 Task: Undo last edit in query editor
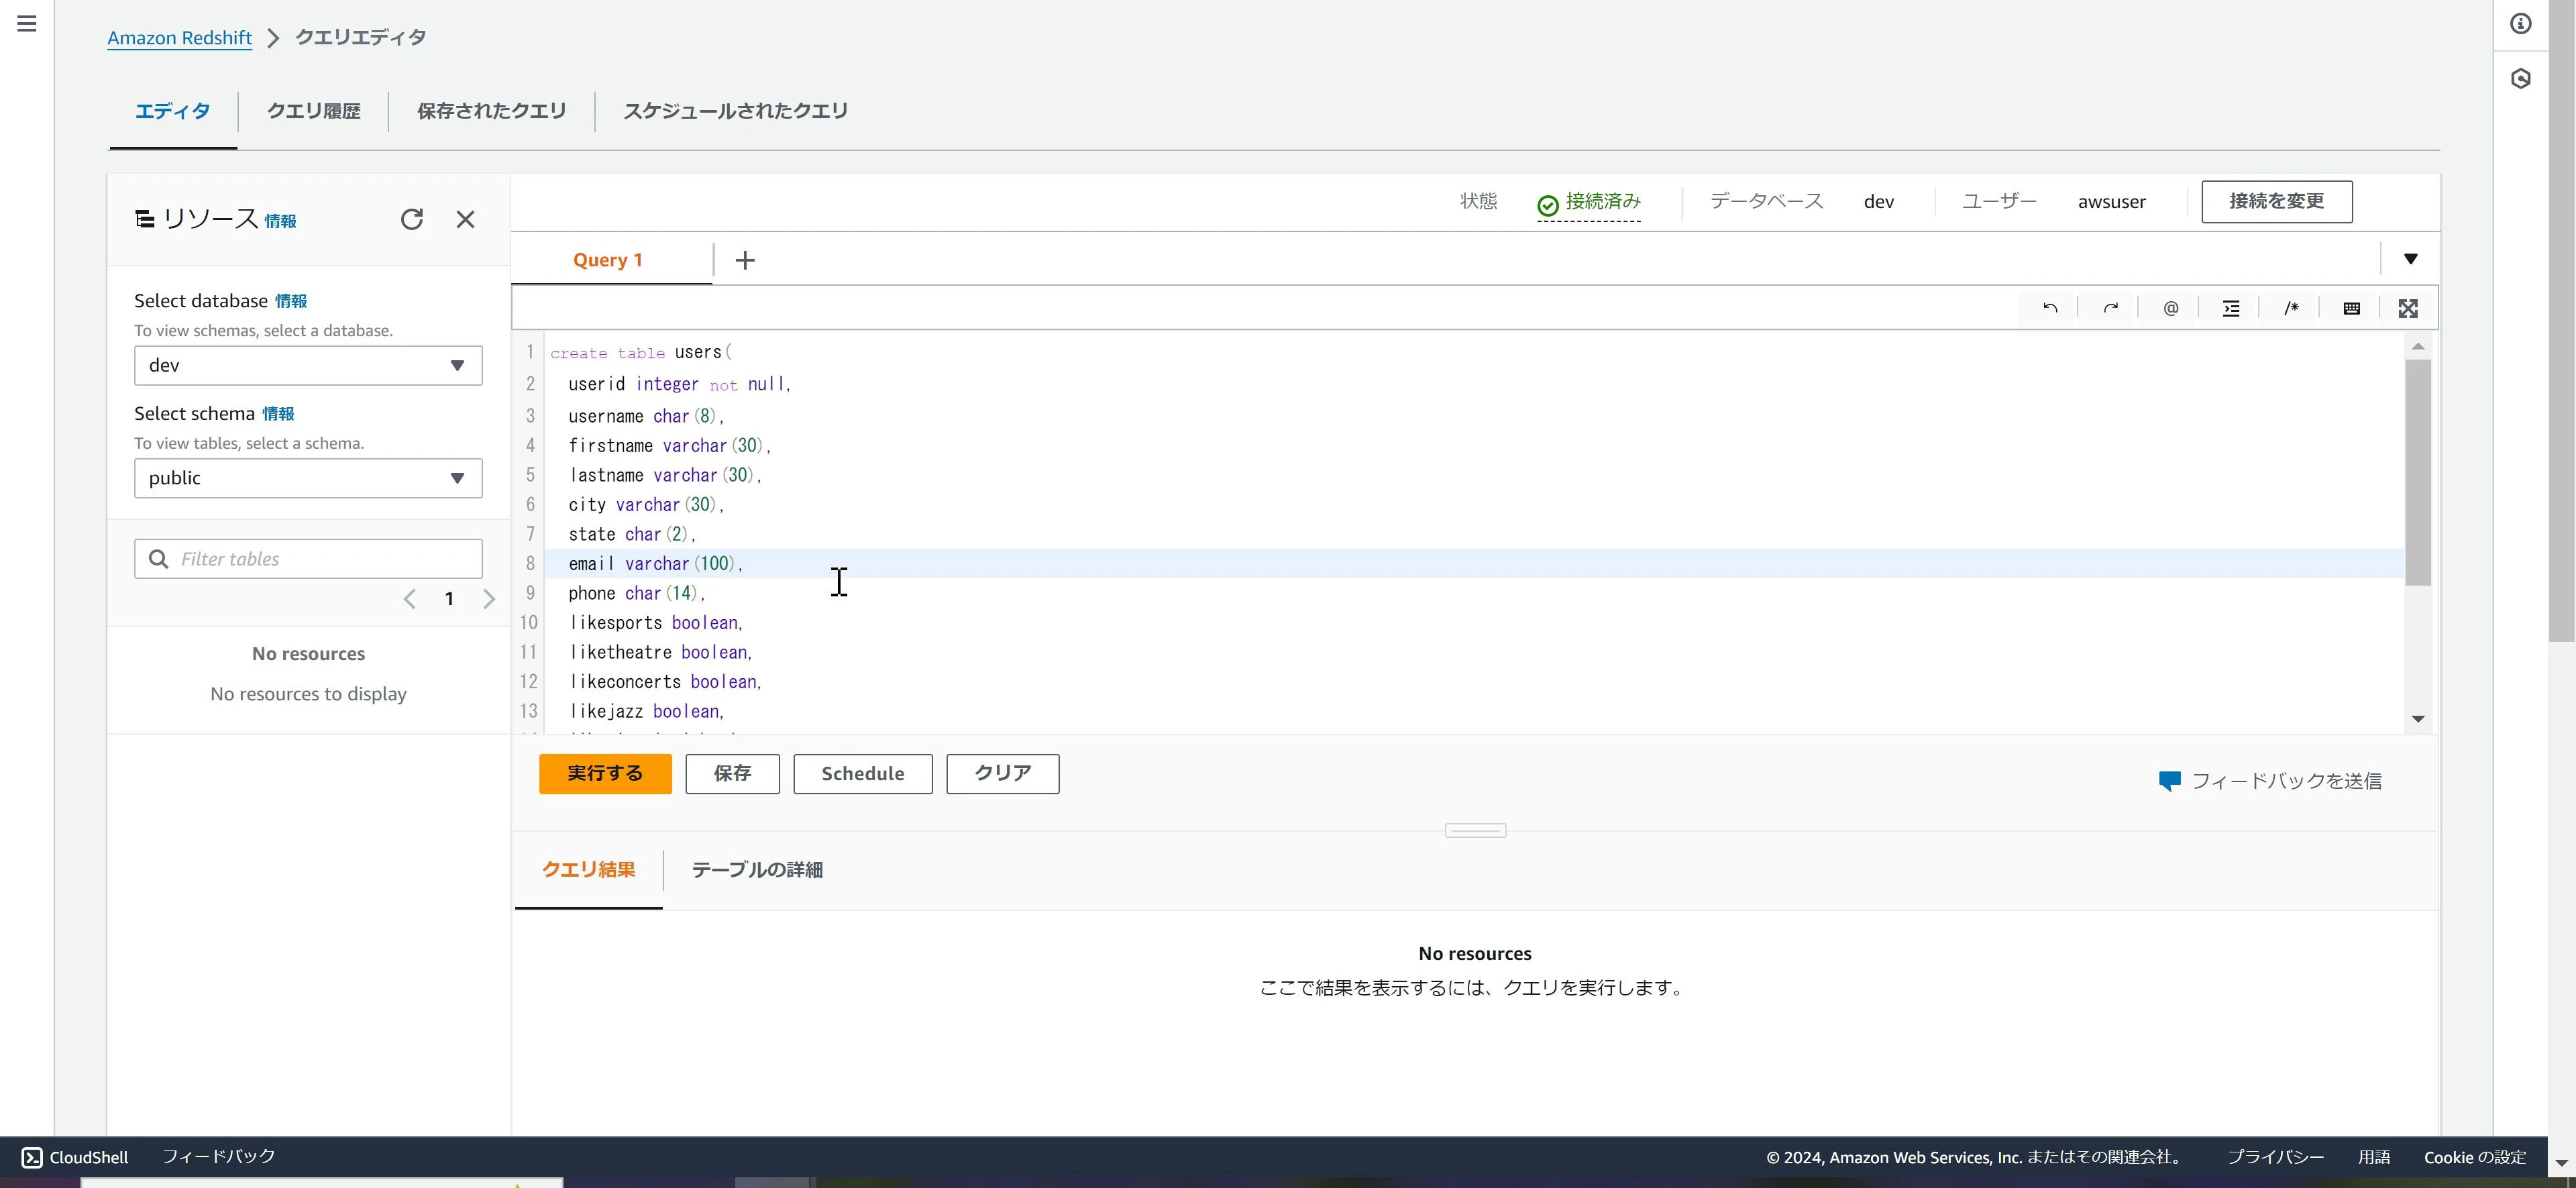2050,308
